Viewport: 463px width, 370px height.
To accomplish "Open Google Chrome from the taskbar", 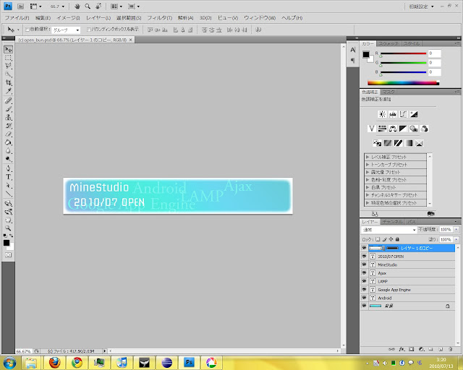I will [x=77, y=363].
